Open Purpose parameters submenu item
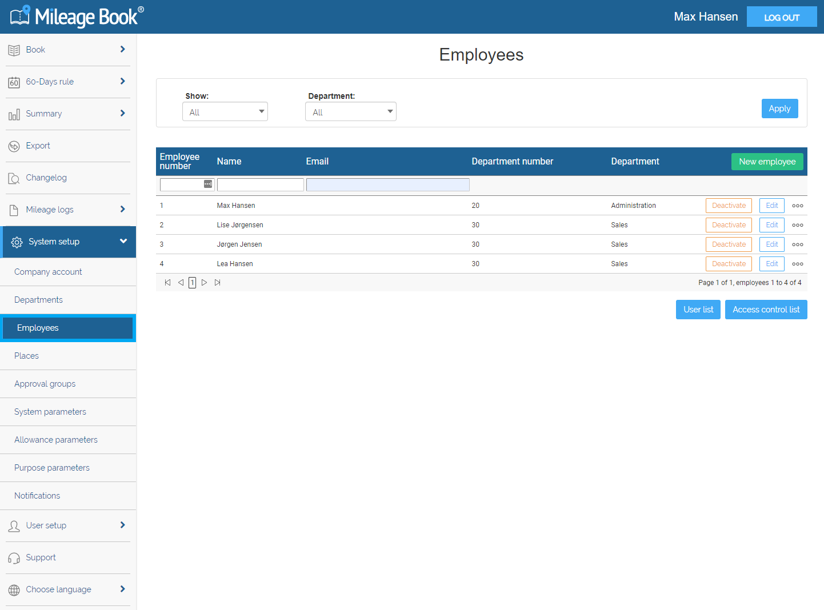The image size is (824, 610). click(x=68, y=468)
